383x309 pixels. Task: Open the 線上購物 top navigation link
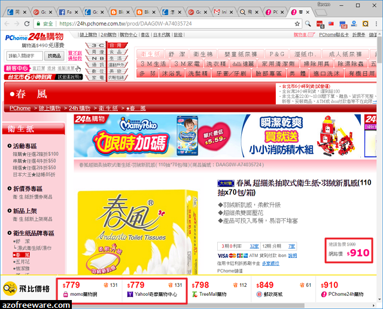(x=88, y=35)
